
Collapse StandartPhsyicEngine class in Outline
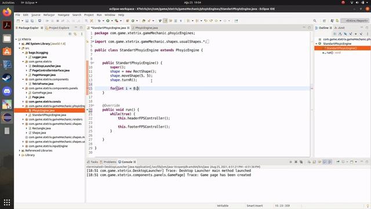pyautogui.click(x=317, y=44)
